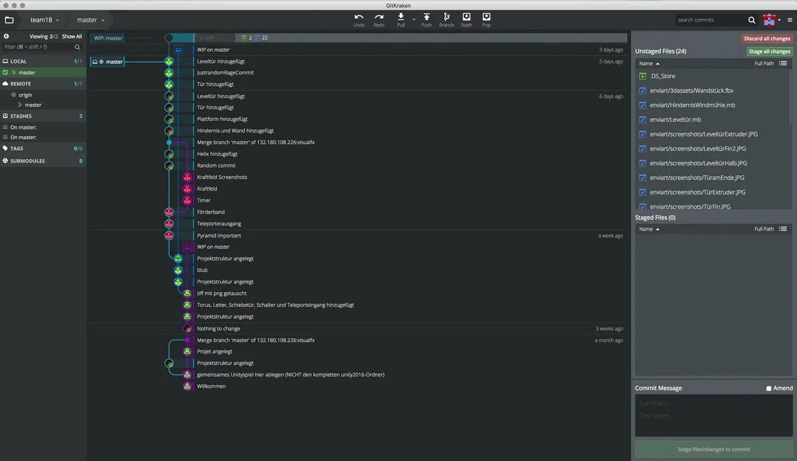Open the repository folder icon
797x461 pixels.
click(9, 20)
